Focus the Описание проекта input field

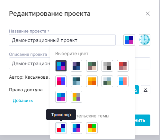pyautogui.click(x=30, y=64)
